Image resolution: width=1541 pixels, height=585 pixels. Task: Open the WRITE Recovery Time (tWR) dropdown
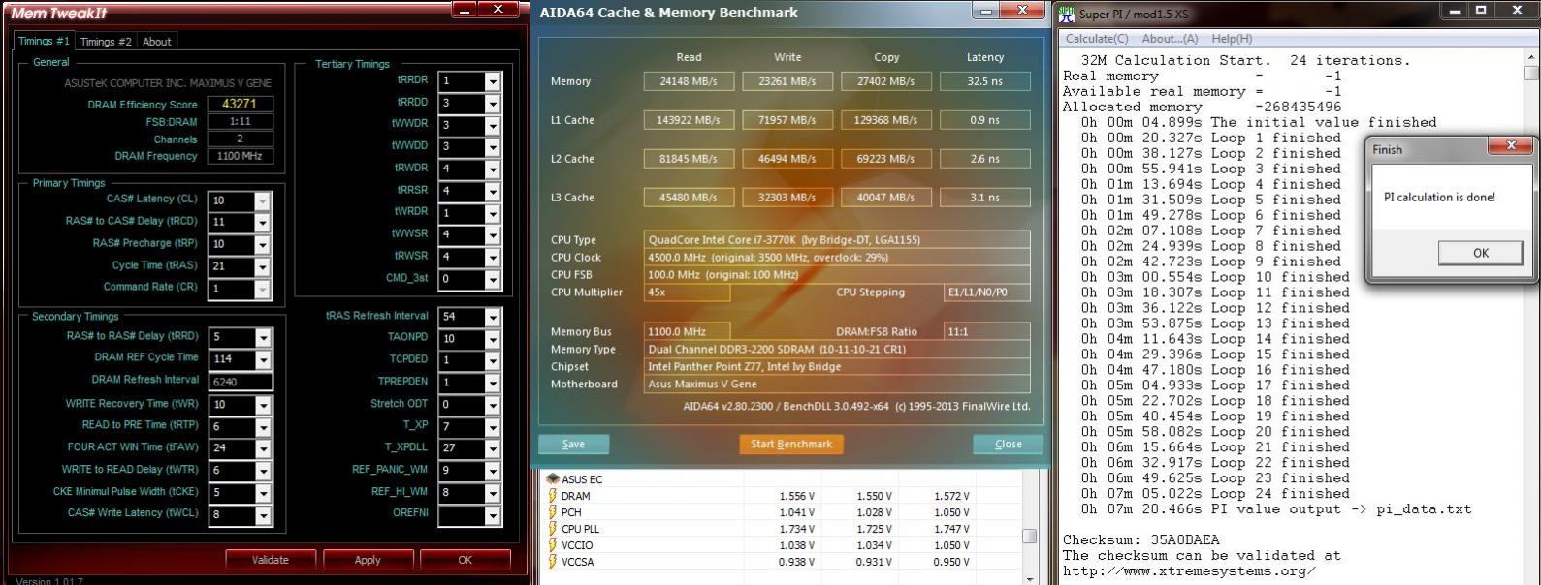[262, 405]
